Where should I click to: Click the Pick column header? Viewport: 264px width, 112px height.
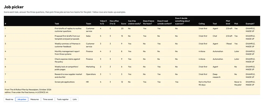[236, 24]
